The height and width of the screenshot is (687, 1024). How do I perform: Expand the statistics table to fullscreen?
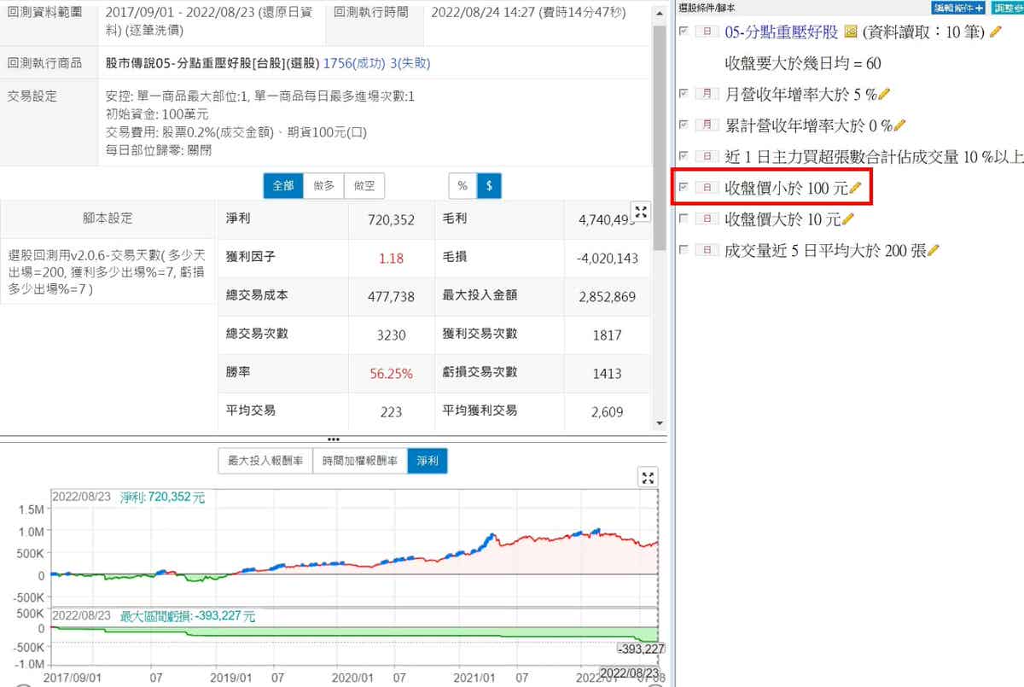[640, 212]
